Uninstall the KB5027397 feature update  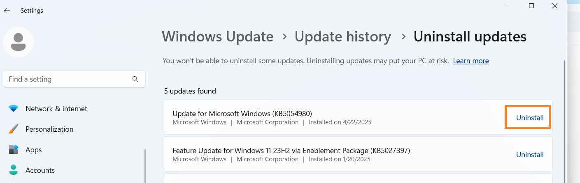pyautogui.click(x=530, y=155)
